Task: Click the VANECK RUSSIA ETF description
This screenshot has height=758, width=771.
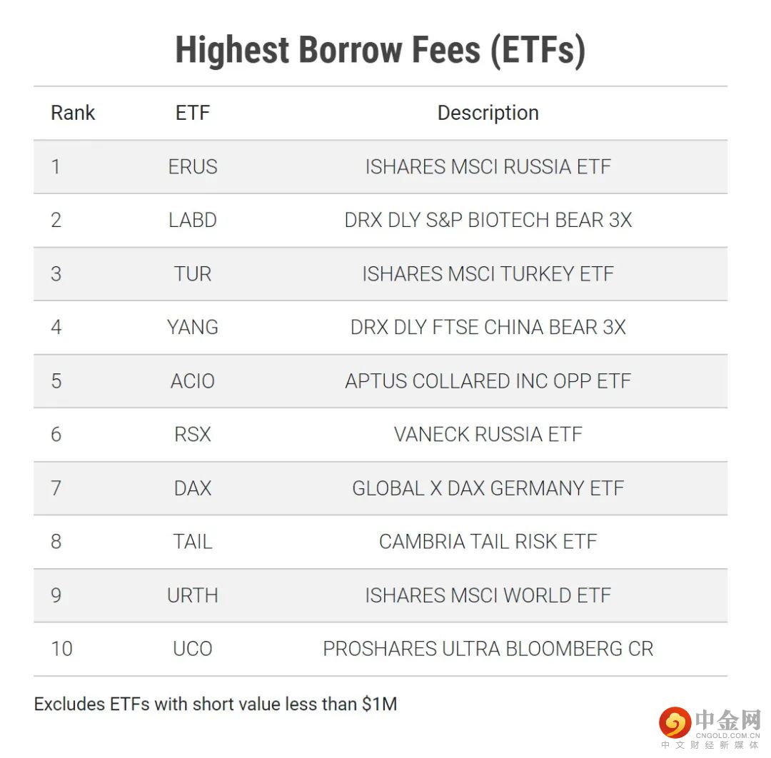Action: (488, 434)
